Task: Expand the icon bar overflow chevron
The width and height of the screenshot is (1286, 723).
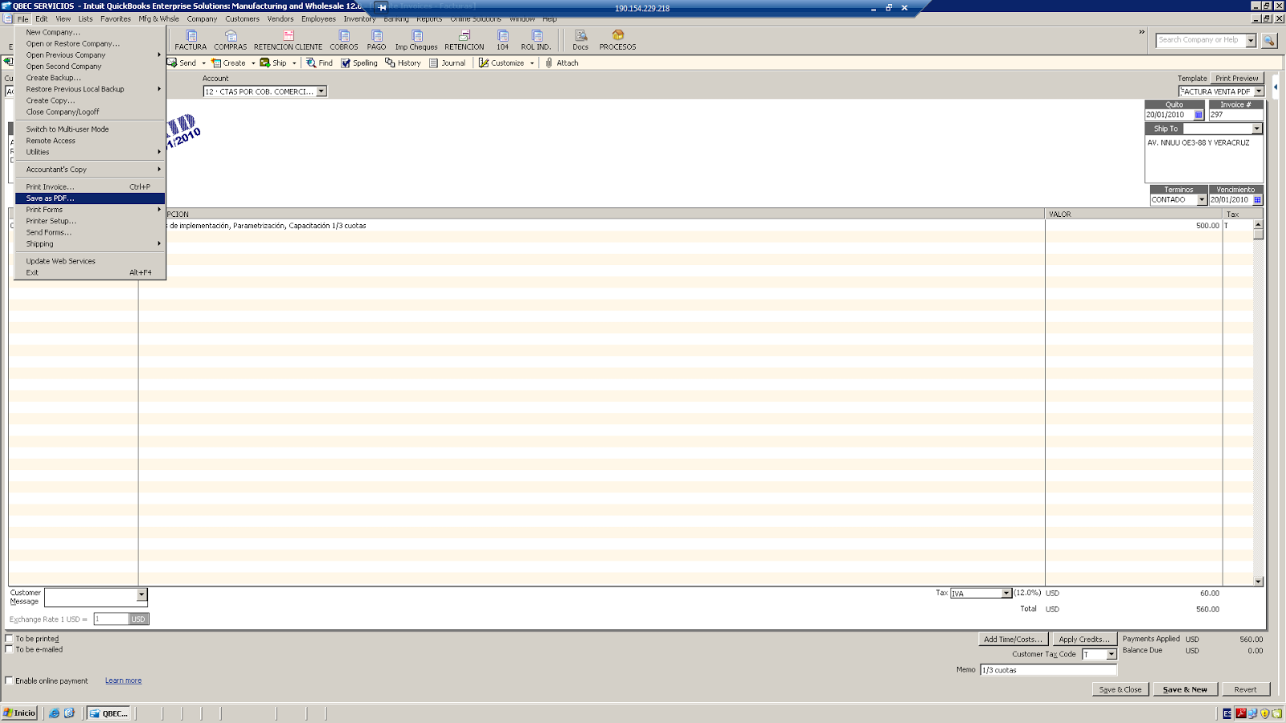Action: pyautogui.click(x=1141, y=32)
